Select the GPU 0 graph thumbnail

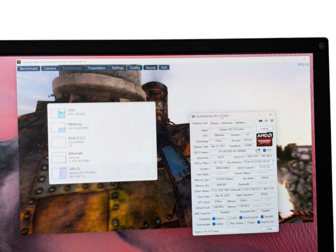tap(60, 173)
